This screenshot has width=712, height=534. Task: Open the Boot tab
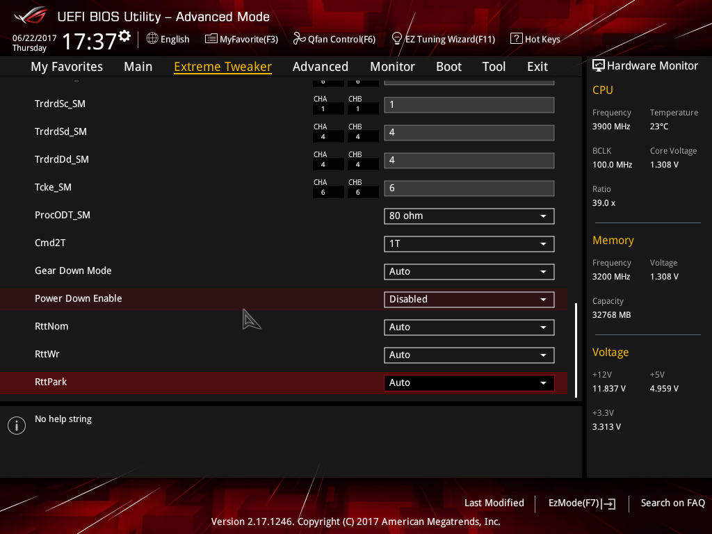[448, 67]
